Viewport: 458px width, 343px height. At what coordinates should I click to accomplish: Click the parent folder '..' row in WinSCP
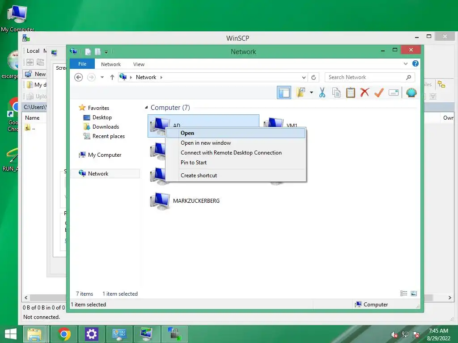30,128
